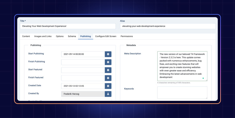
Task: Open calendar picker for Finish Featured
Action: coord(108,78)
